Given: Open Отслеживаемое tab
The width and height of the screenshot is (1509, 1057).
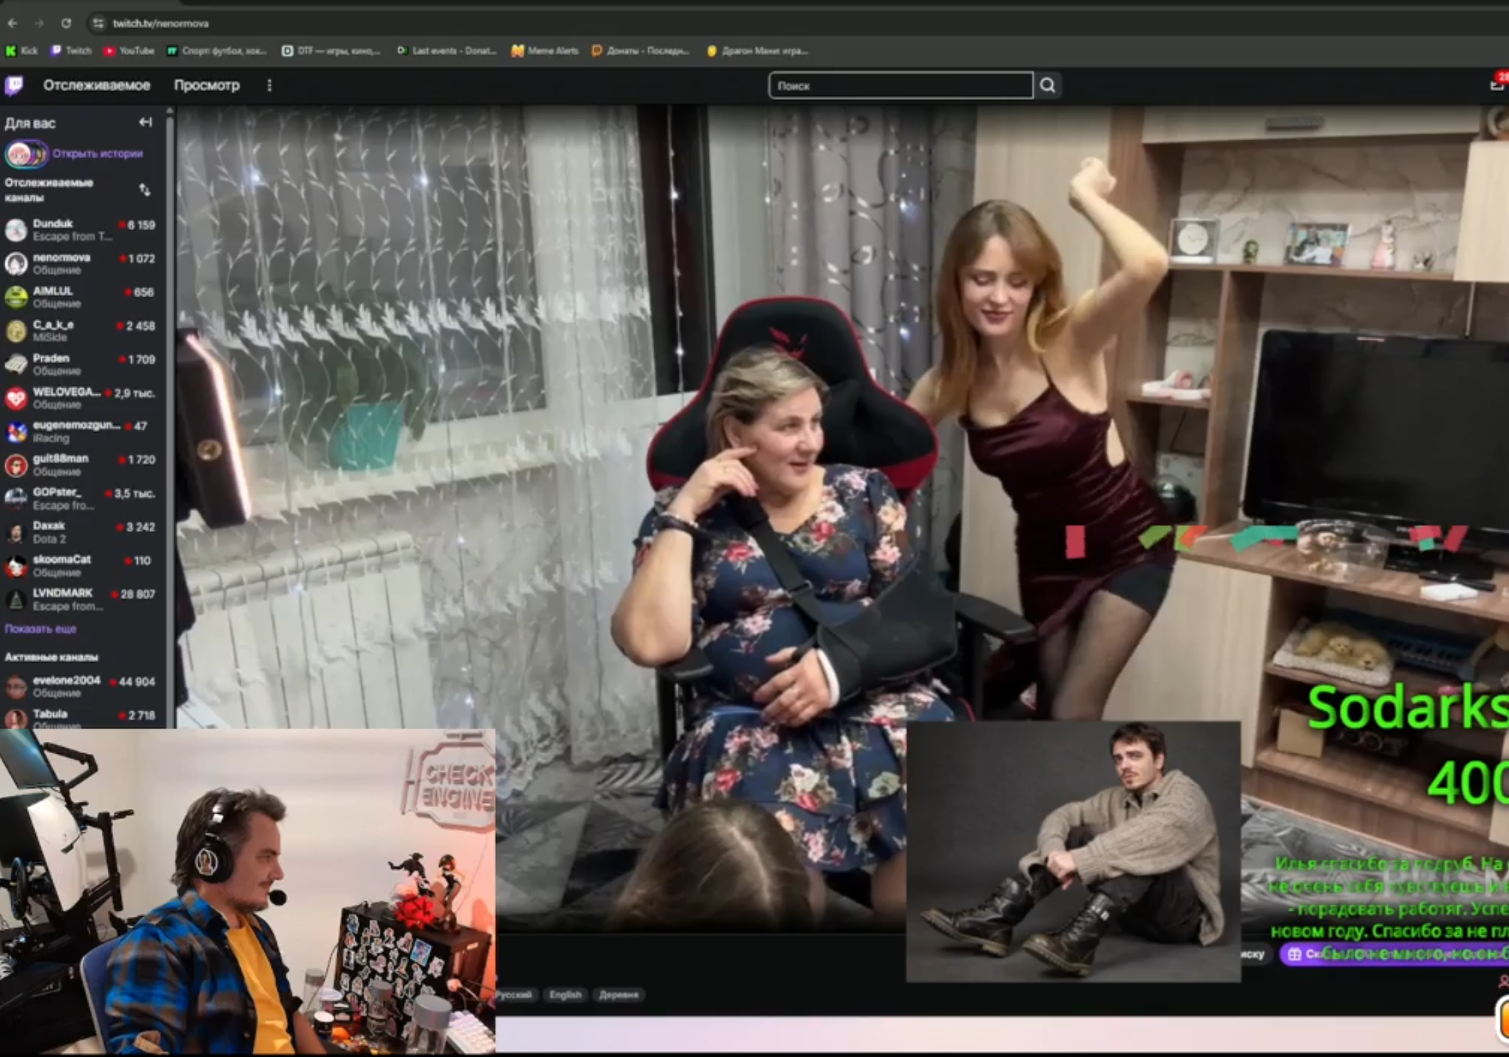Looking at the screenshot, I should click(x=96, y=86).
